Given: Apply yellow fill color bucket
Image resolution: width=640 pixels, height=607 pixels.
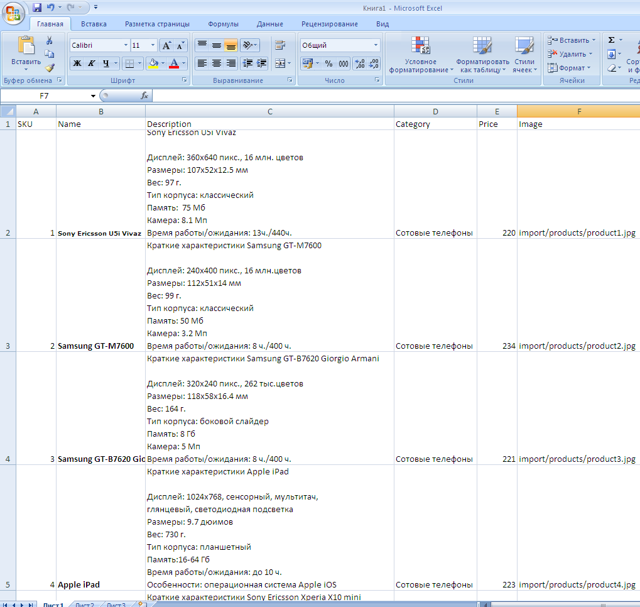Looking at the screenshot, I should pos(153,63).
